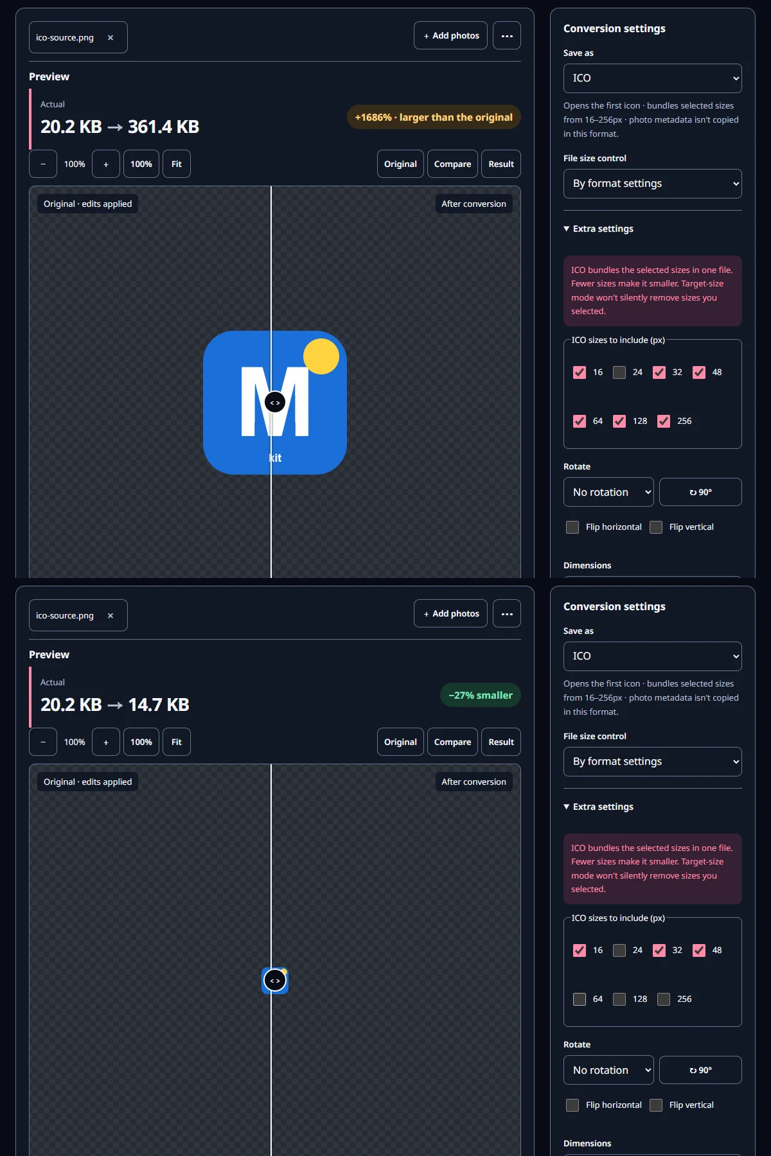This screenshot has width=771, height=1156.
Task: Check ICO size 256 in lower settings
Action: 664,999
